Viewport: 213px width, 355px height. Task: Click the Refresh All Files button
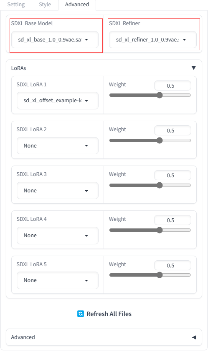[x=104, y=314]
